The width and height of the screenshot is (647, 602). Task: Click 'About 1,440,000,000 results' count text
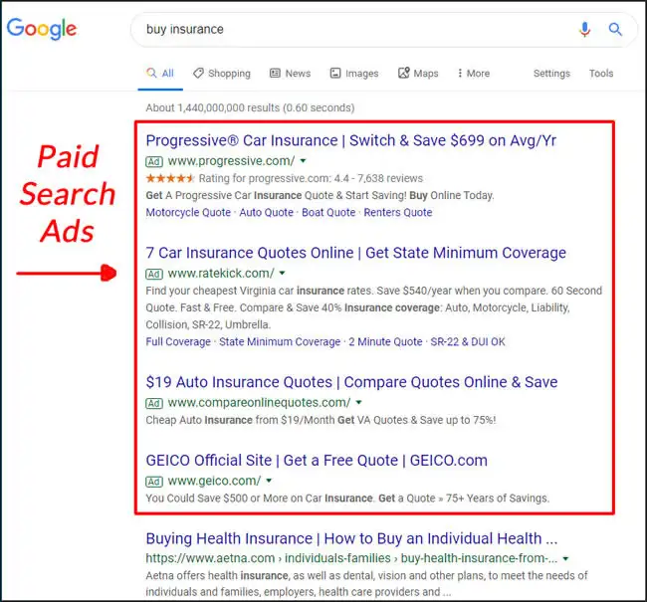pos(250,108)
